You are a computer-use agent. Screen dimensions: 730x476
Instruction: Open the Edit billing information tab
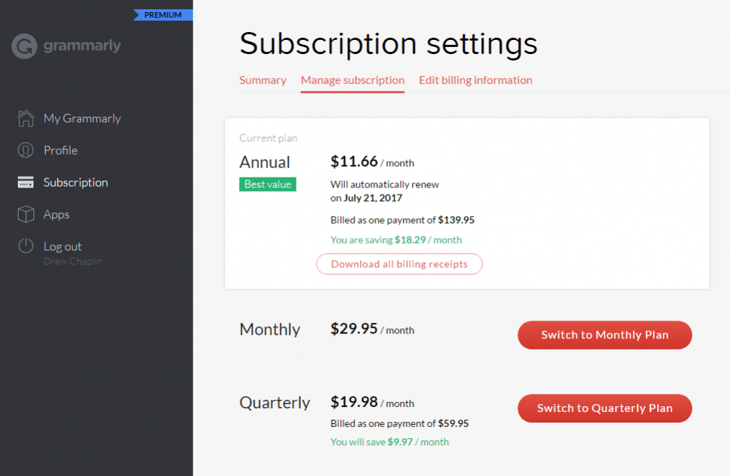475,80
